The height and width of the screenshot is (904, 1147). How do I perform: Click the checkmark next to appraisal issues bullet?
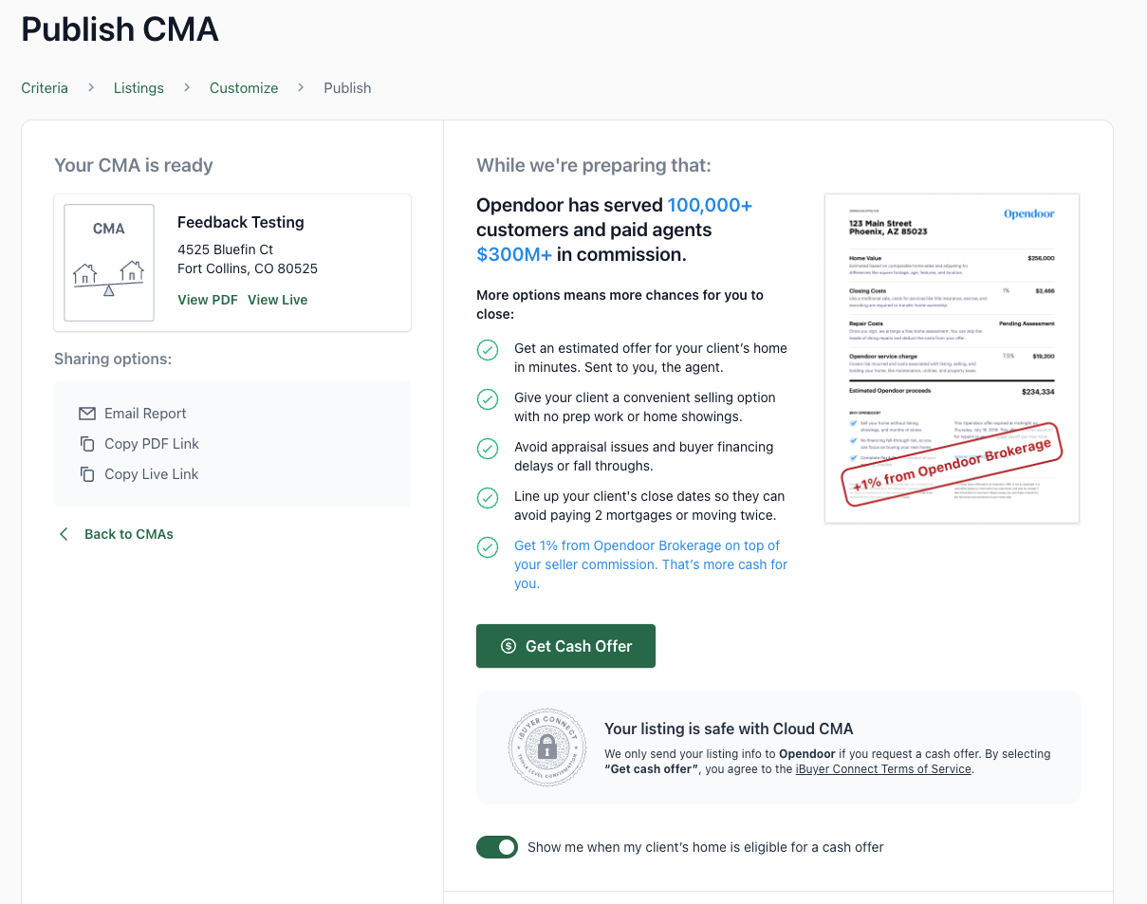pyautogui.click(x=487, y=449)
